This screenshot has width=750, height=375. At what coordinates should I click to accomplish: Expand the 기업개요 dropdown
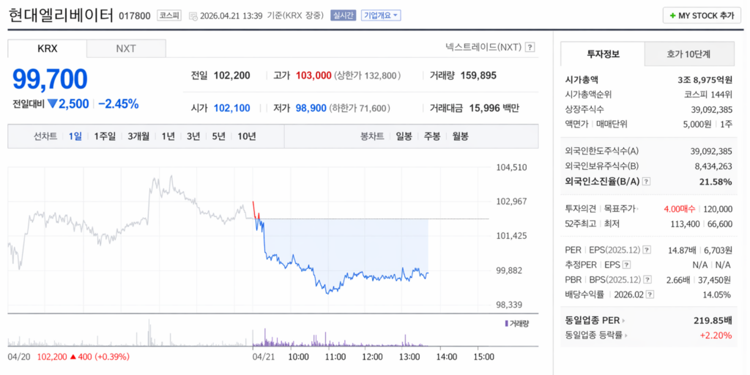click(x=381, y=15)
